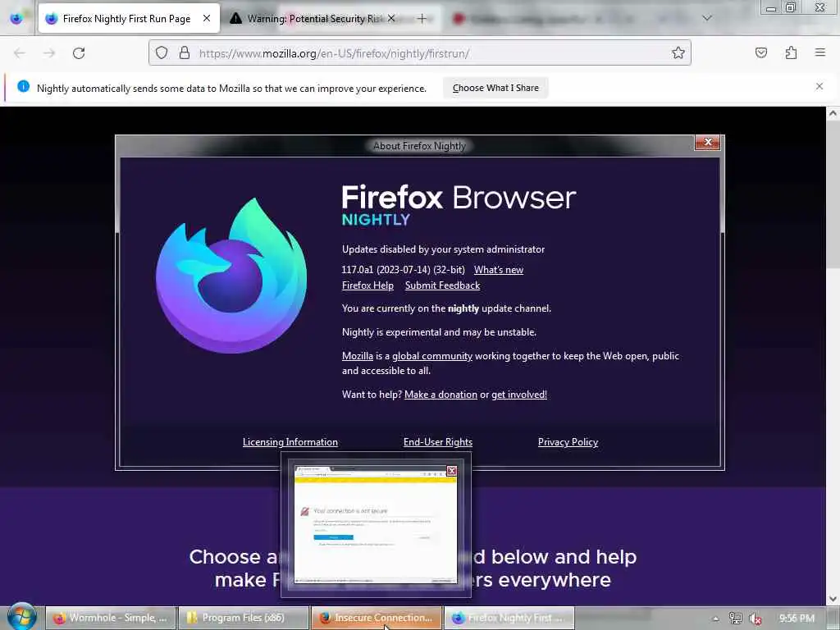Viewport: 840px width, 630px height.
Task: Show hidden system tray icons arrow
Action: point(715,619)
